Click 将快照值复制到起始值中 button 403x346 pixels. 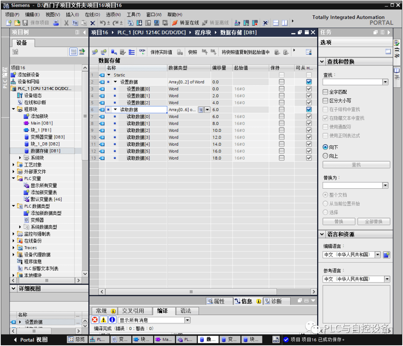pyautogui.click(x=246, y=52)
